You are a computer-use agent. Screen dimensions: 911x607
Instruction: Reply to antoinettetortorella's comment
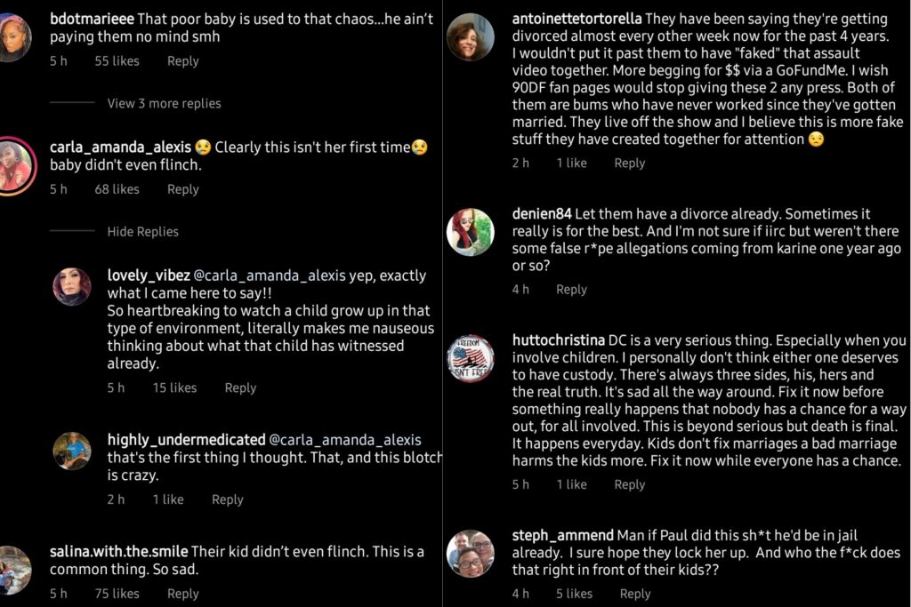point(629,163)
